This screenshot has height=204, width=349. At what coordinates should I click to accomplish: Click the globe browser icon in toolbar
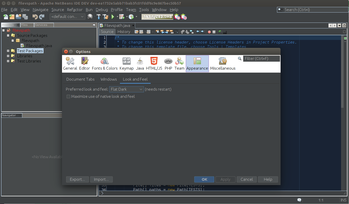pos(90,17)
